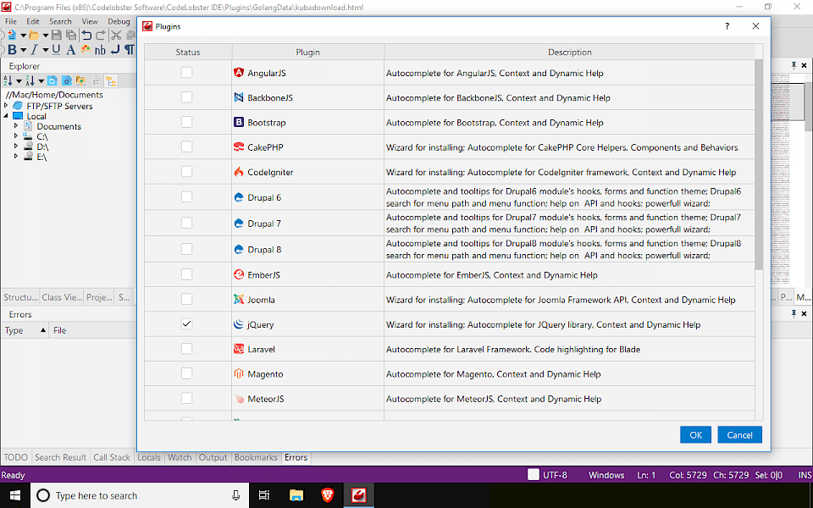Expand the C:\ drive node
Viewport: 813px width, 508px height.
[16, 136]
